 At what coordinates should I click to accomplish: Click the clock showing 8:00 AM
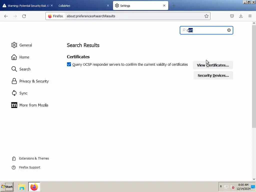[x=243, y=185]
